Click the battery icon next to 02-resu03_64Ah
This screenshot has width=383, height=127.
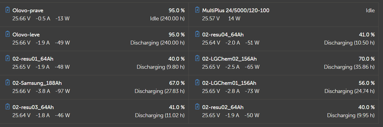(x=8, y=107)
